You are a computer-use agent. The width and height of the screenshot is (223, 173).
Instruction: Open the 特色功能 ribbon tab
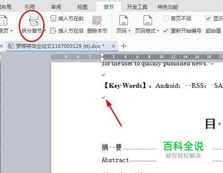point(168,7)
